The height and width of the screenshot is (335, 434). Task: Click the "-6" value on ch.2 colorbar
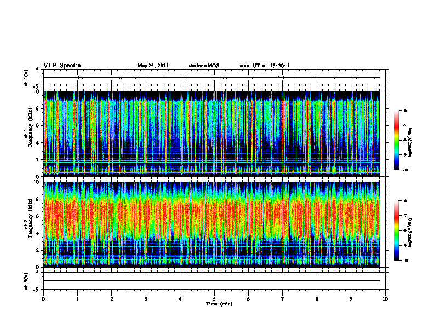404,201
